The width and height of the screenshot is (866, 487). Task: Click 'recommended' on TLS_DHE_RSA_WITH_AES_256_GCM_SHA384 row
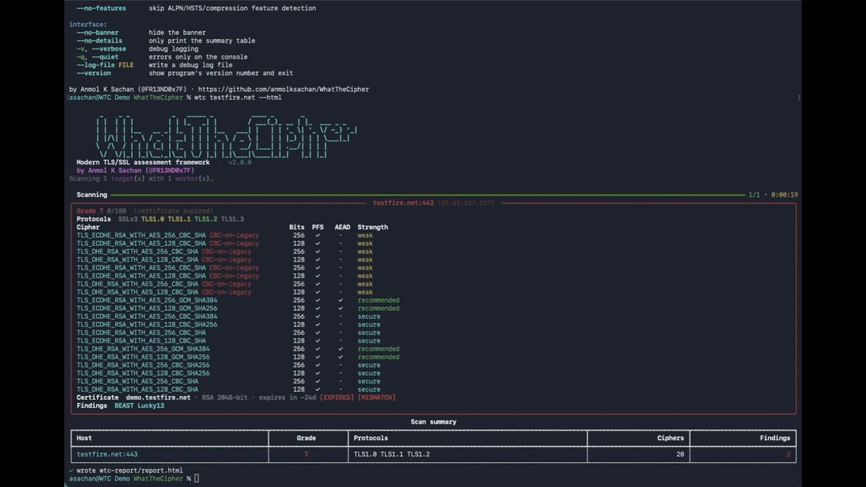pos(378,349)
